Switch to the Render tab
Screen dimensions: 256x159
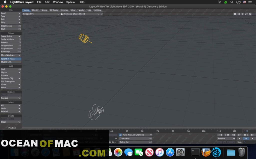(64, 10)
